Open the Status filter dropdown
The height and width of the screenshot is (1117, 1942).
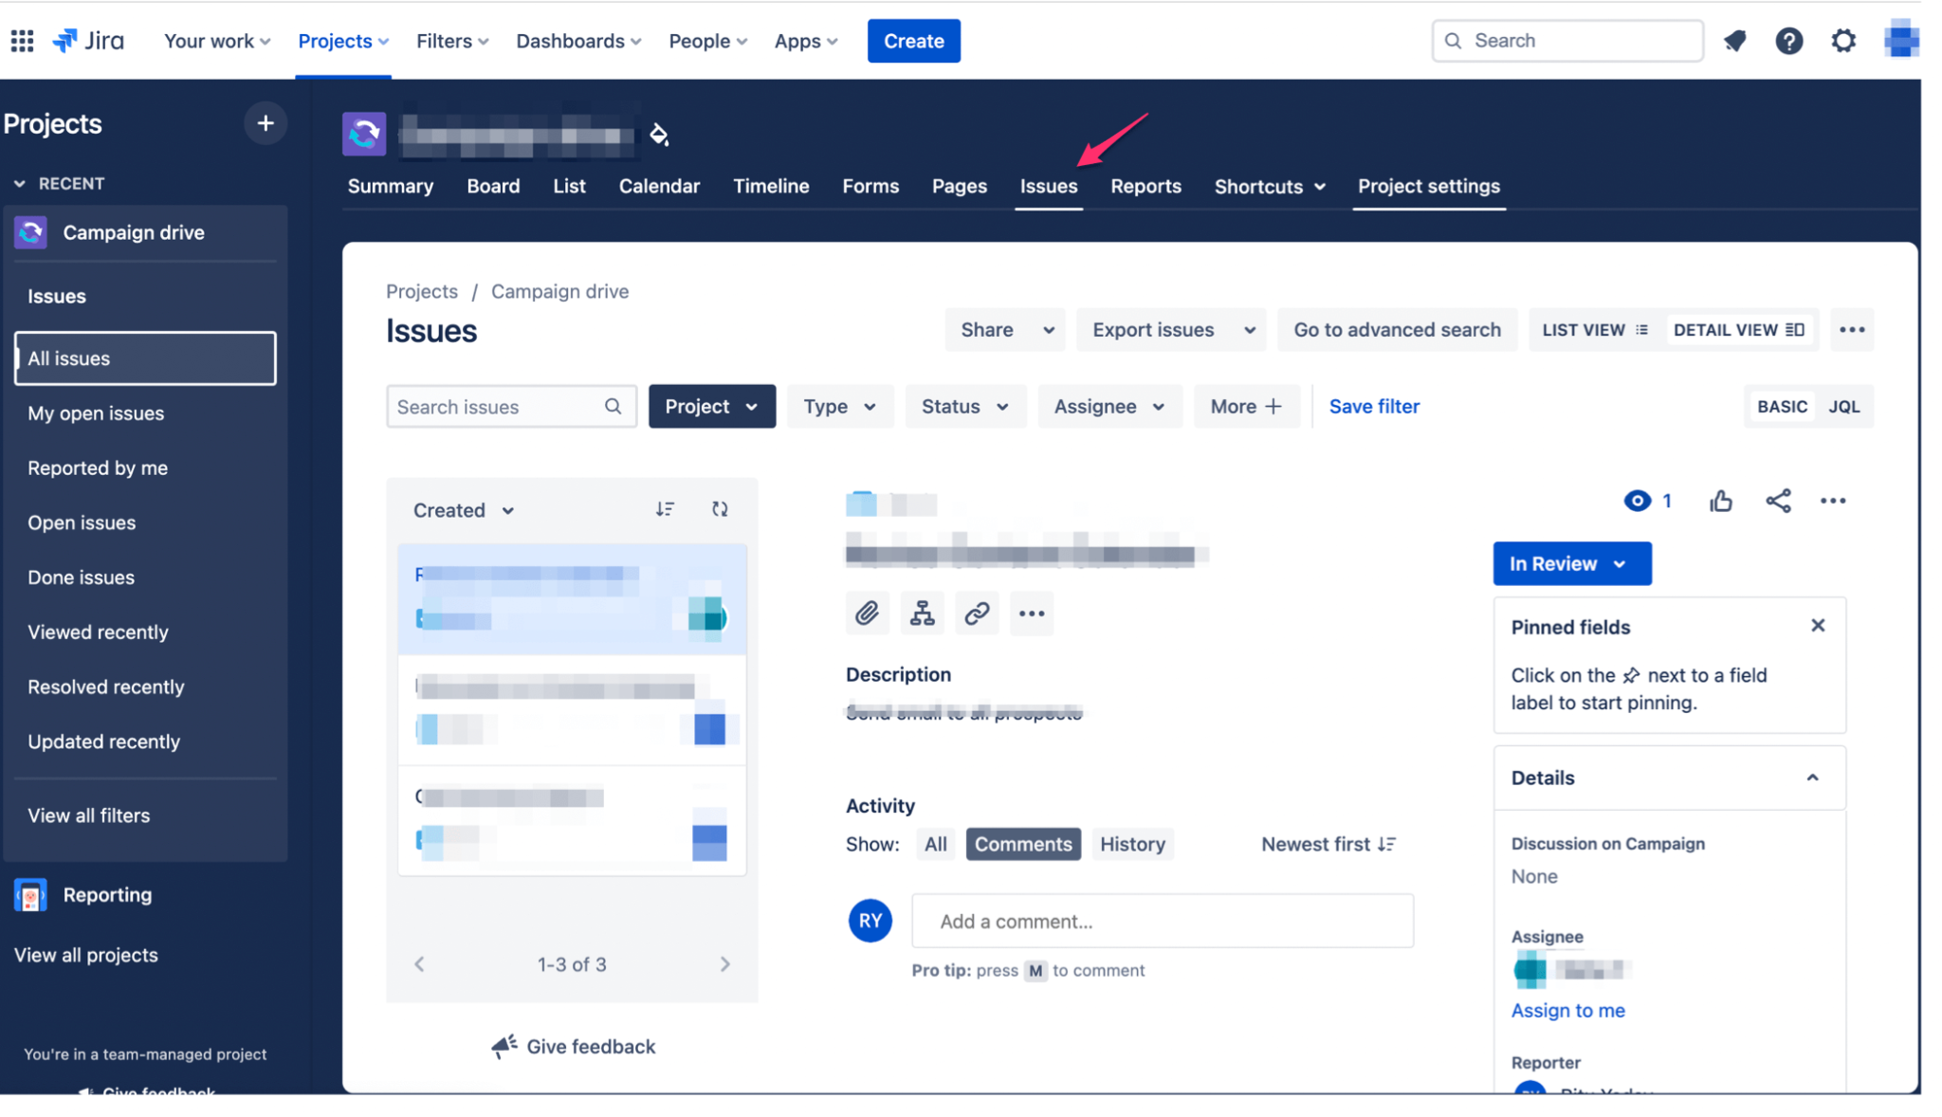point(965,406)
